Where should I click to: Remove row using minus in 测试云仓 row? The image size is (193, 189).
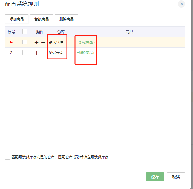[x=43, y=53]
